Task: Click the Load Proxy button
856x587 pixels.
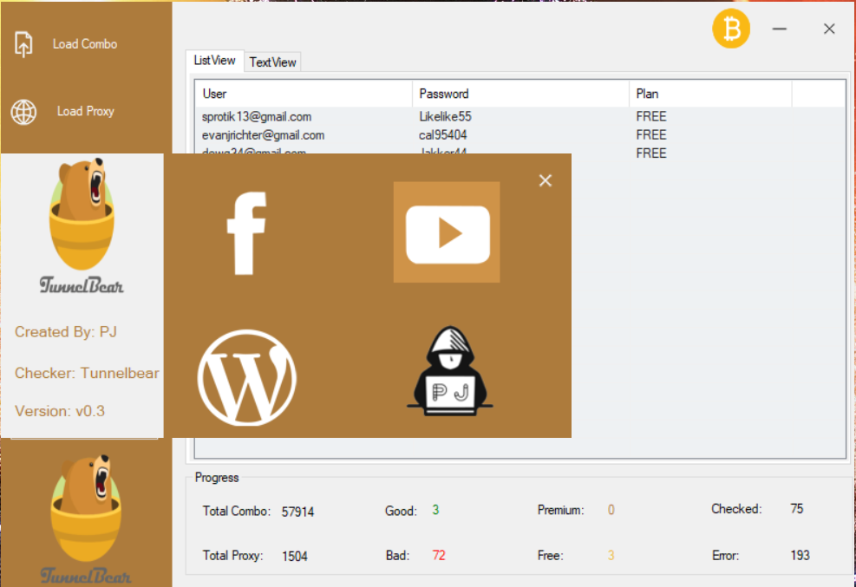Action: click(63, 111)
